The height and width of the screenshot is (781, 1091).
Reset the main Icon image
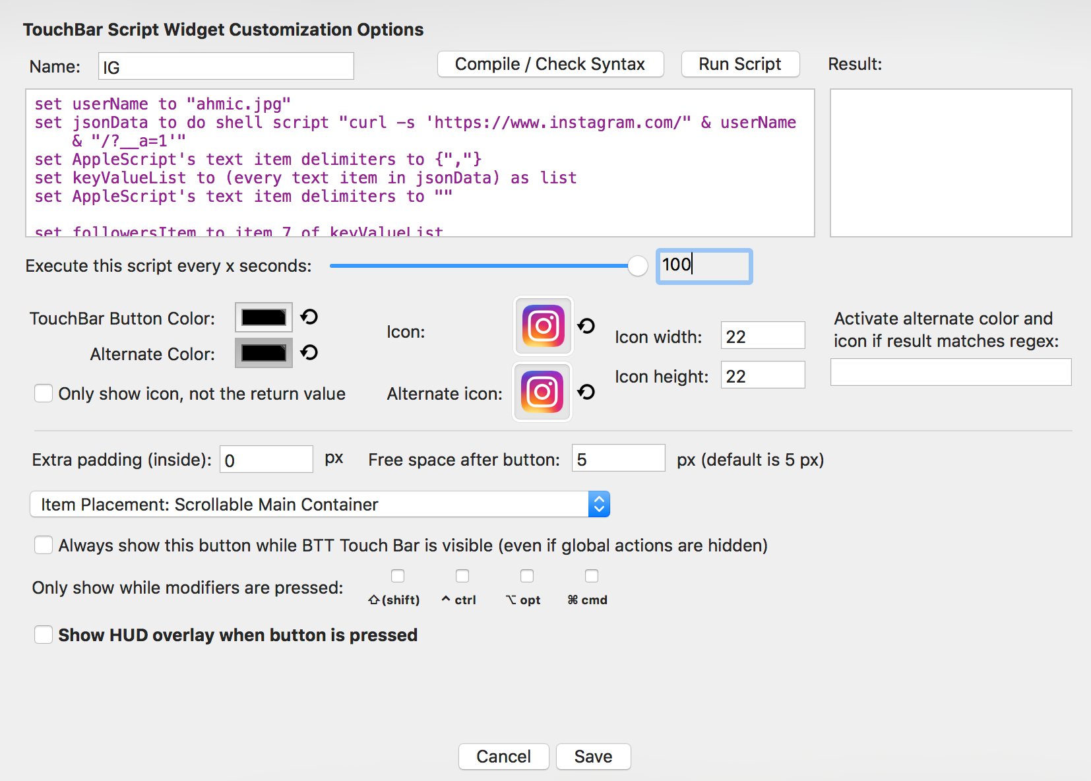click(x=586, y=326)
